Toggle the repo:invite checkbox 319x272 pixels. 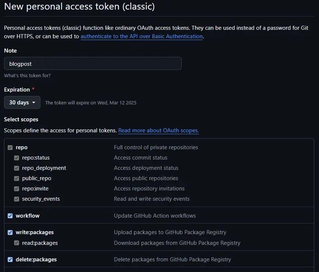[x=17, y=189]
